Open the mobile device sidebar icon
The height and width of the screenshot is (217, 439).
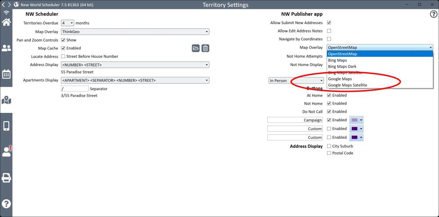pos(6,126)
